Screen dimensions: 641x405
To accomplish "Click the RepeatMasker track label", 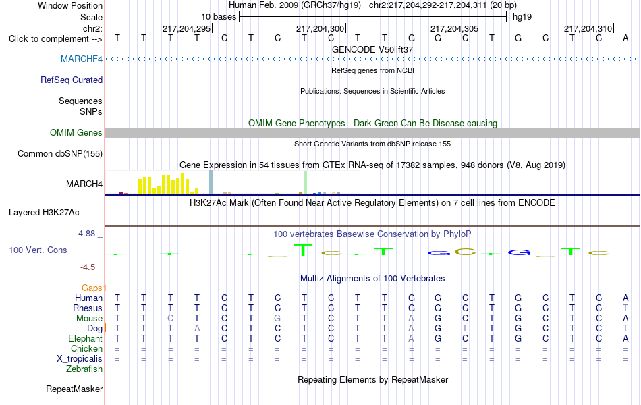I will pyautogui.click(x=74, y=389).
